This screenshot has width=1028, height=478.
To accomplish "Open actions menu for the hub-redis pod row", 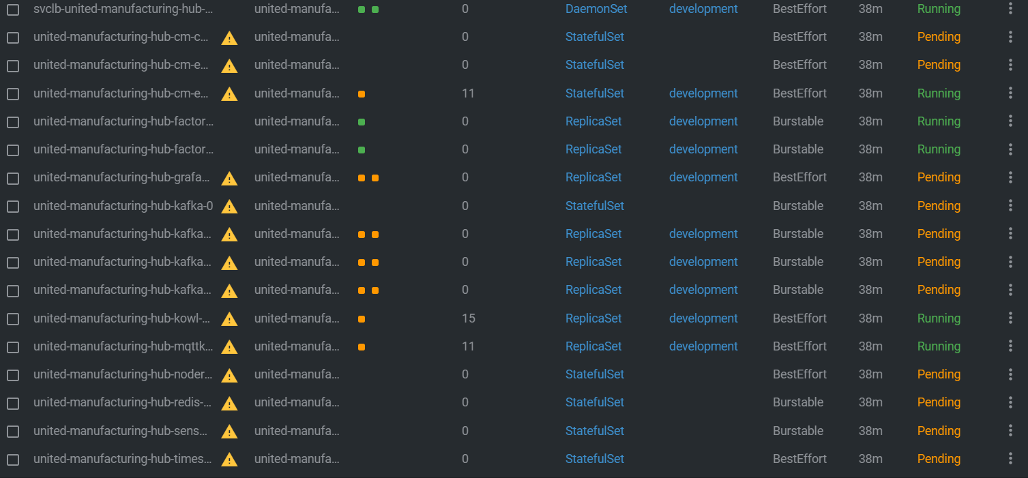I will click(x=1010, y=402).
